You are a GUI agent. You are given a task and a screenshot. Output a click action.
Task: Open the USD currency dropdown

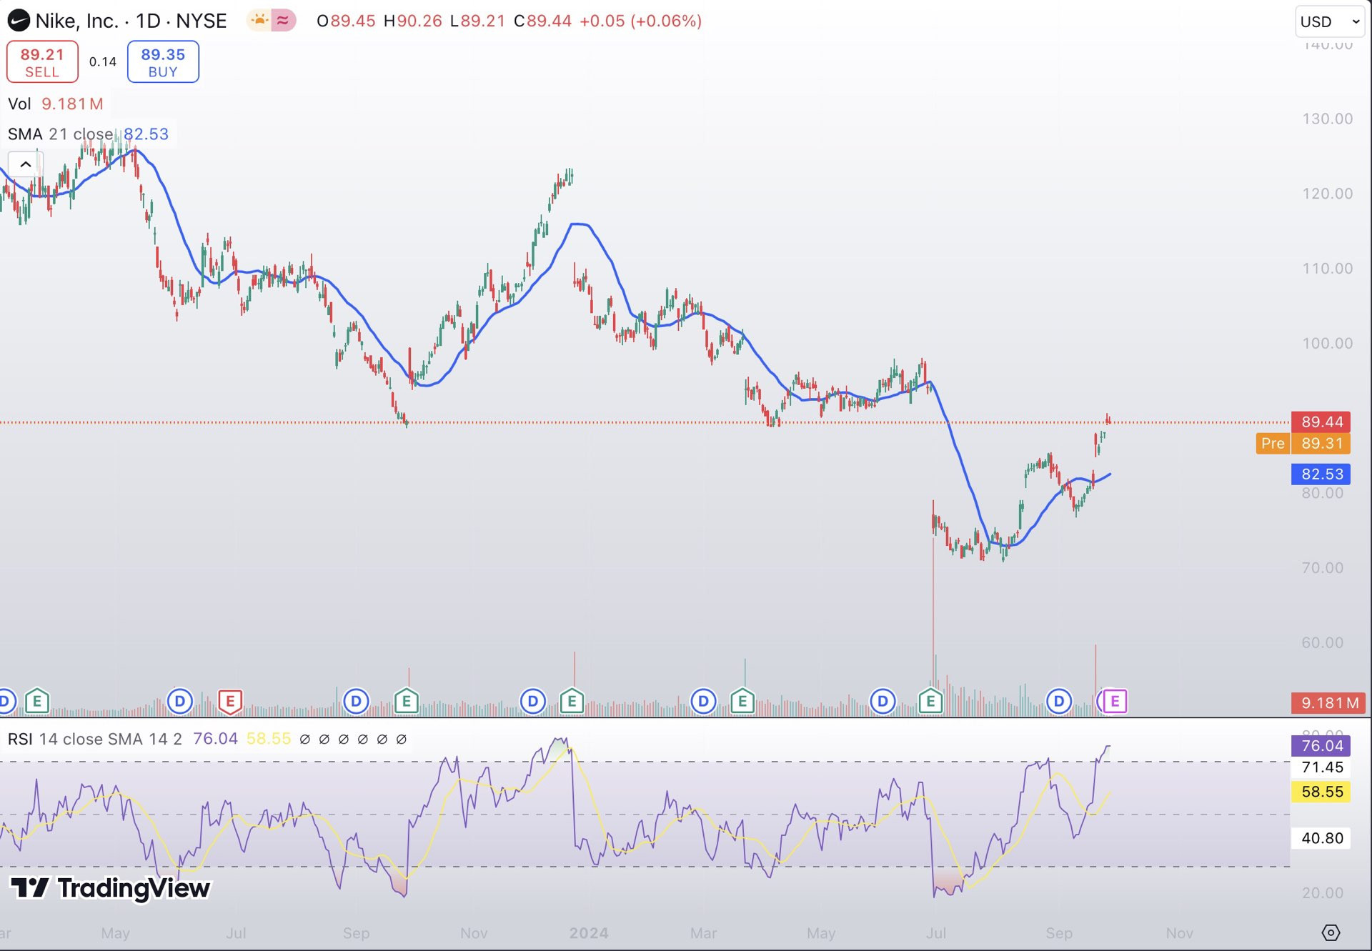click(1330, 21)
